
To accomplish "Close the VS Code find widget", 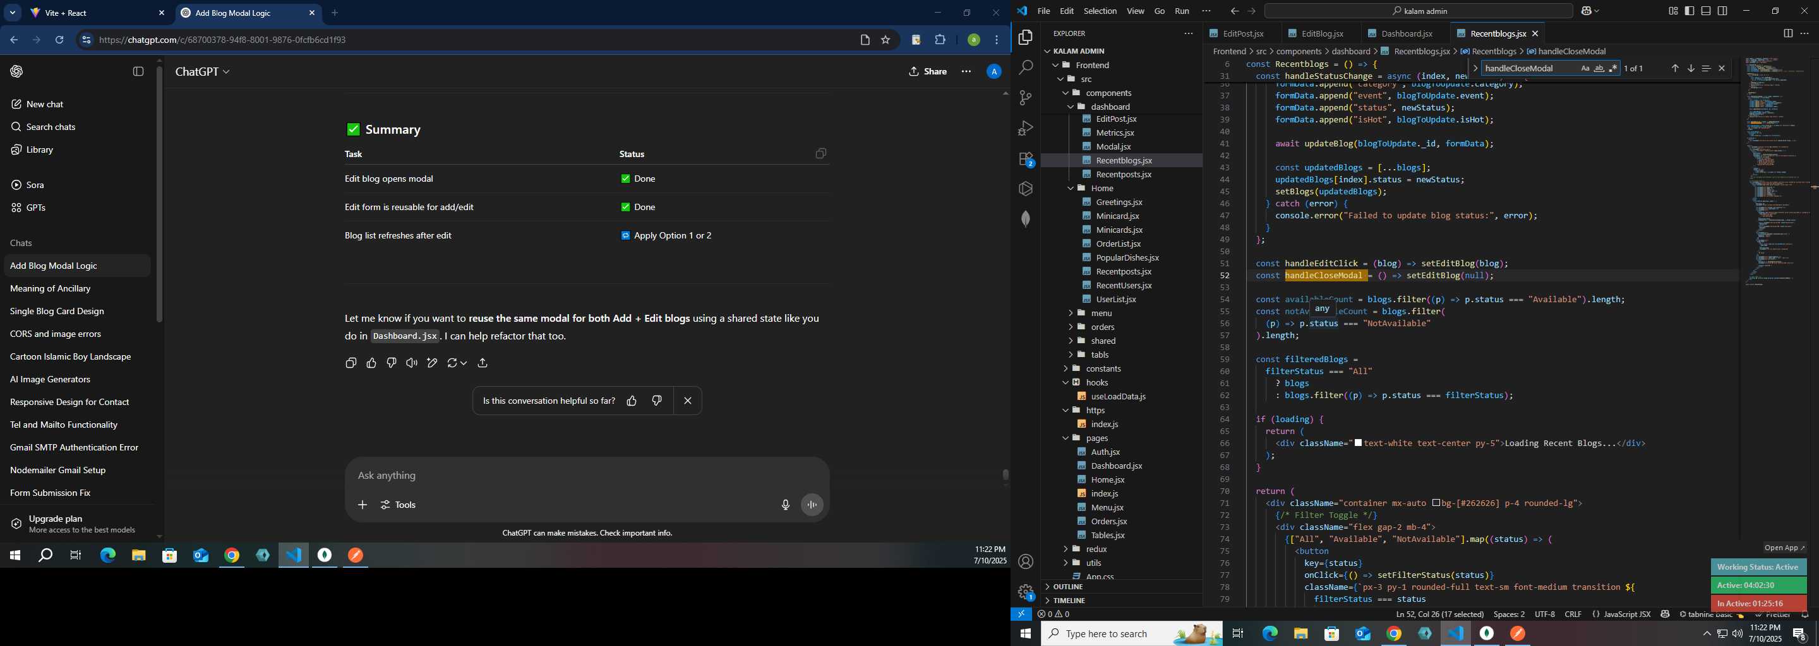I will tap(1722, 68).
